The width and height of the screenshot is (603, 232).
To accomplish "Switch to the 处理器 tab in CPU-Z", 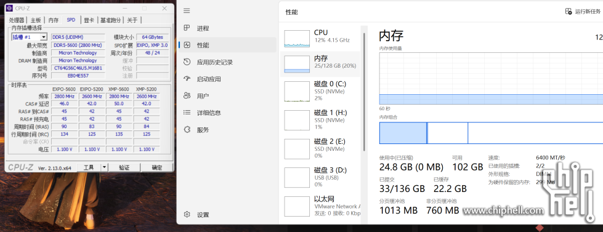I will [17, 20].
